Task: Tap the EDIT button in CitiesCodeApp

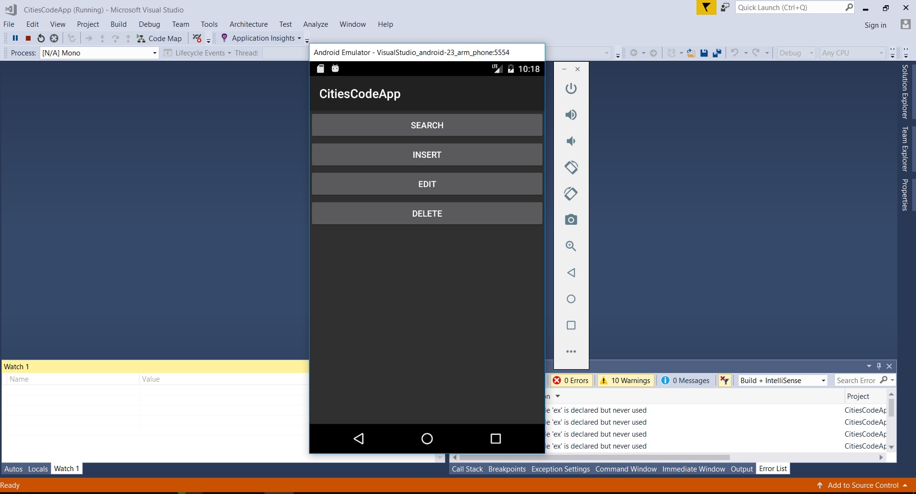Action: pyautogui.click(x=427, y=184)
